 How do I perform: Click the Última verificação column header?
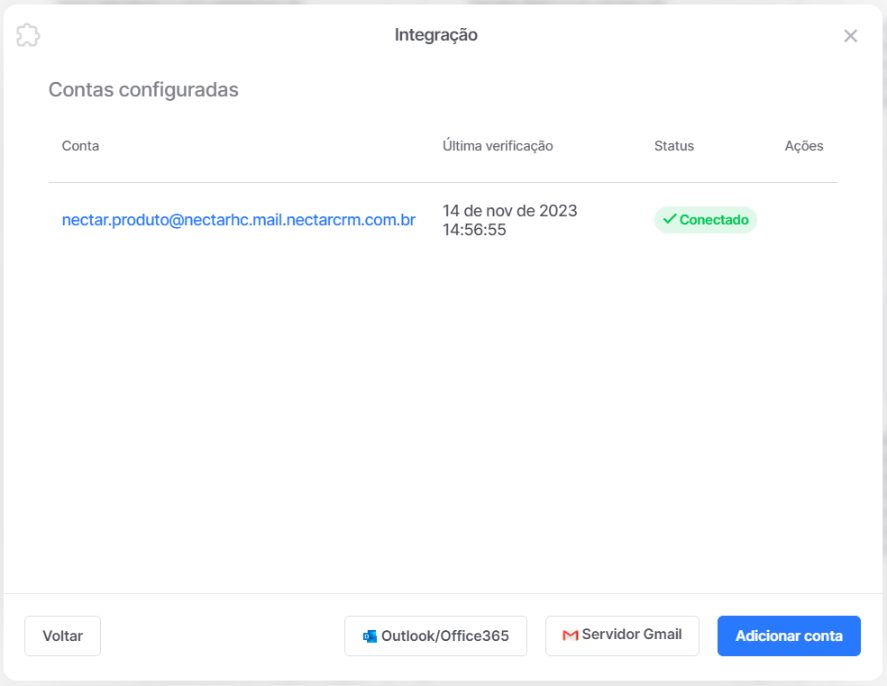(498, 146)
